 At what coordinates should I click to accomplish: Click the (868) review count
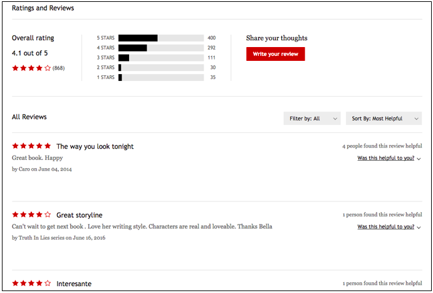point(58,68)
